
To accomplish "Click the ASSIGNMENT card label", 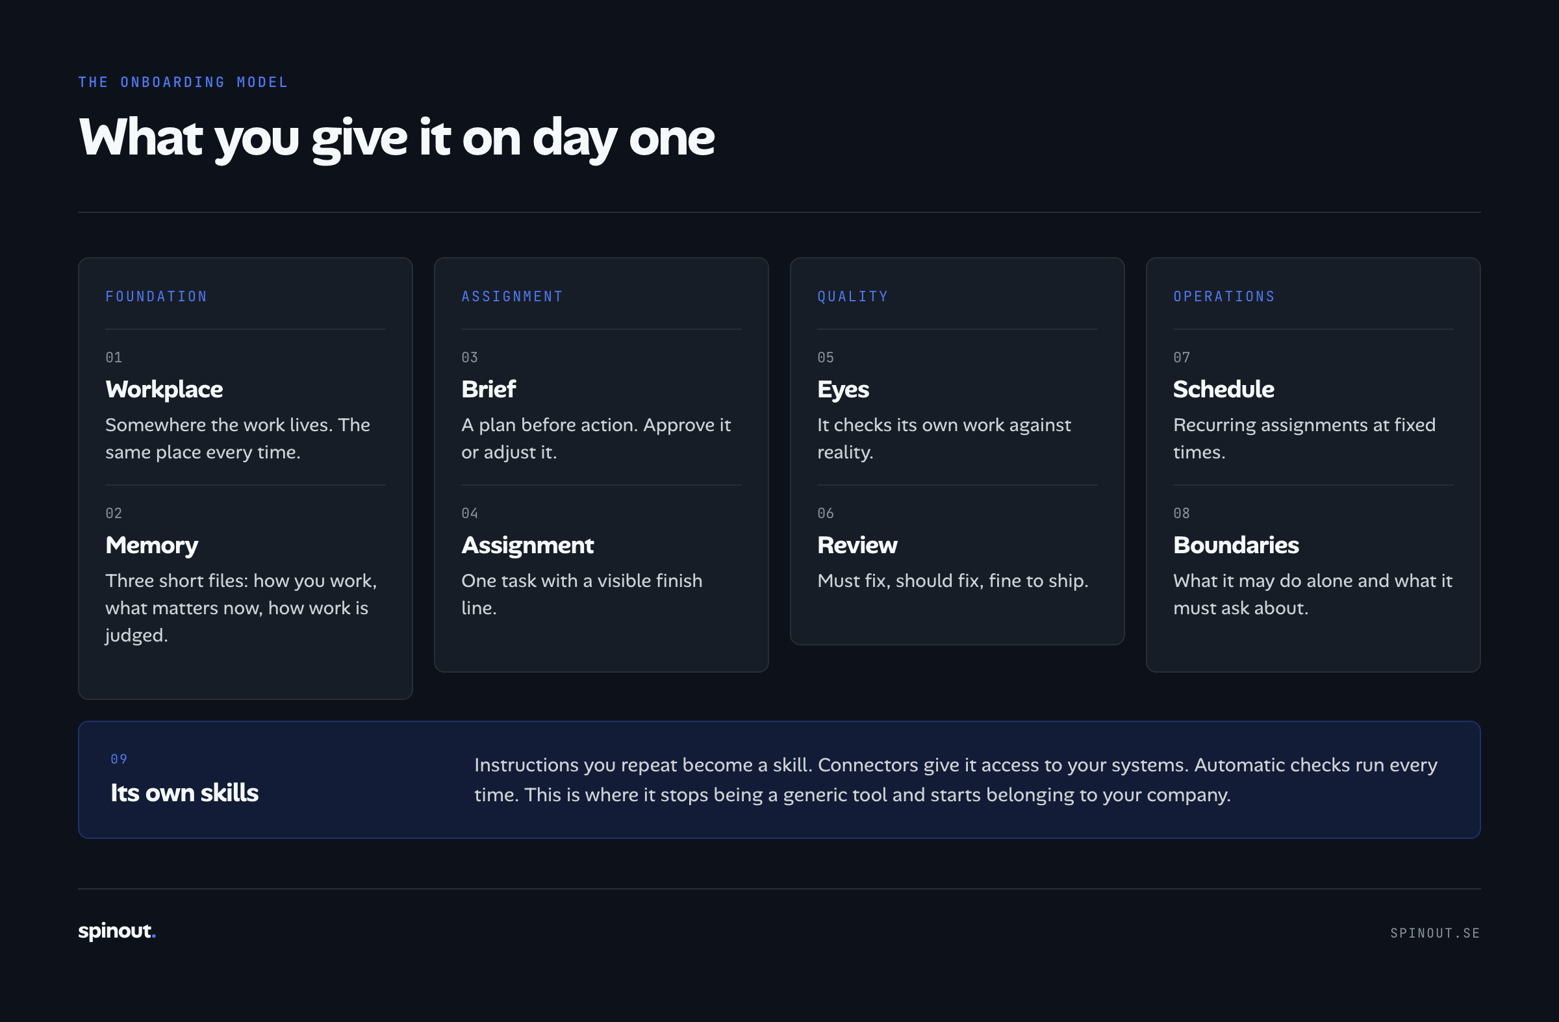I will [x=513, y=297].
